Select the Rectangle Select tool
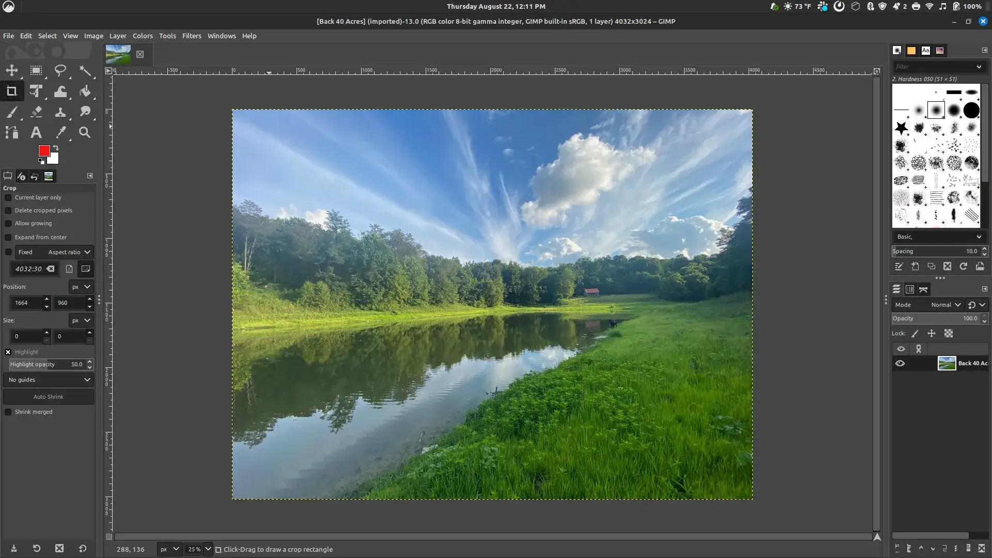The image size is (992, 558). [x=36, y=71]
